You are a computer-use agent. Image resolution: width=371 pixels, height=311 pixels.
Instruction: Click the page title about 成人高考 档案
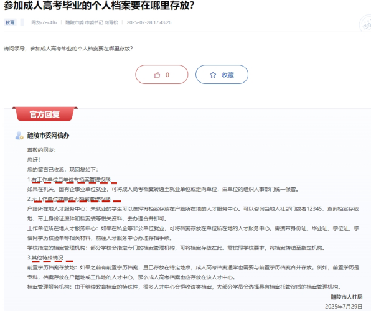pos(99,5)
